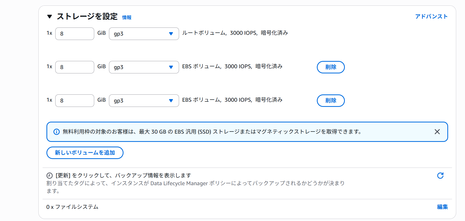The width and height of the screenshot is (465, 221).
Task: Click the info icon in free tier banner
Action: coord(56,132)
